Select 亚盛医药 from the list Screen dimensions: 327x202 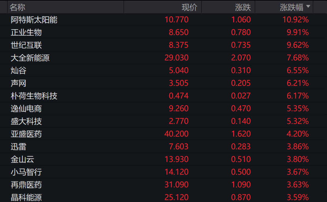26,134
